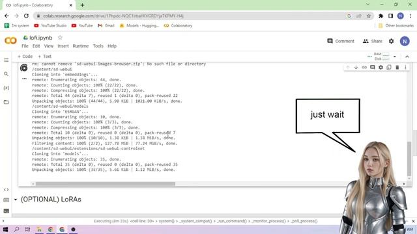Click the Share button
The height and width of the screenshot is (234, 417).
pos(372,41)
